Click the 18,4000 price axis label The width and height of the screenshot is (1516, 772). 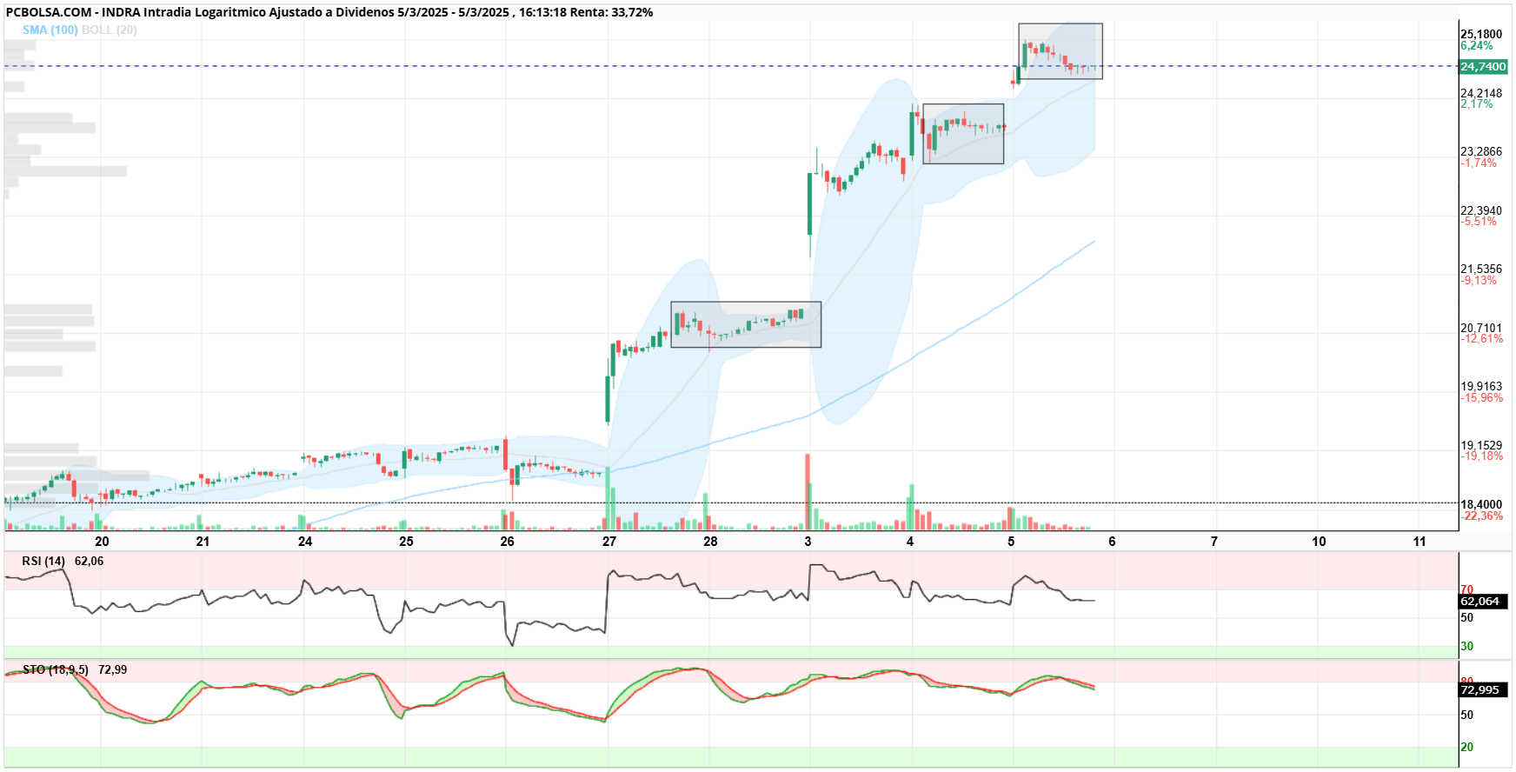(x=1481, y=504)
